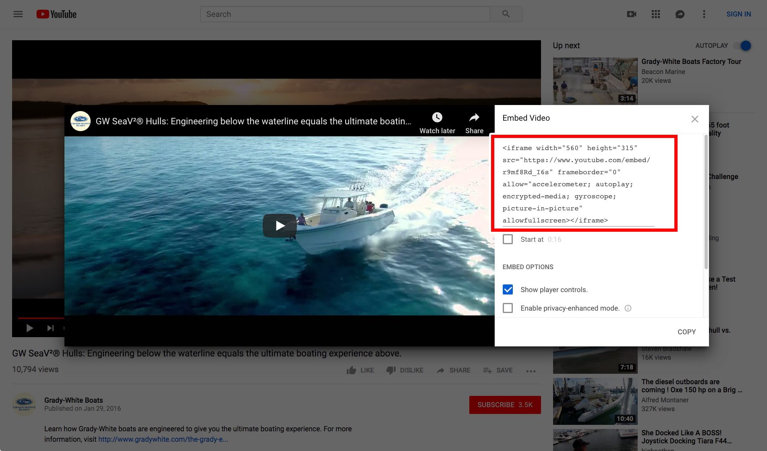
Task: Click the Grady-White channel logo in preview
Action: click(81, 121)
